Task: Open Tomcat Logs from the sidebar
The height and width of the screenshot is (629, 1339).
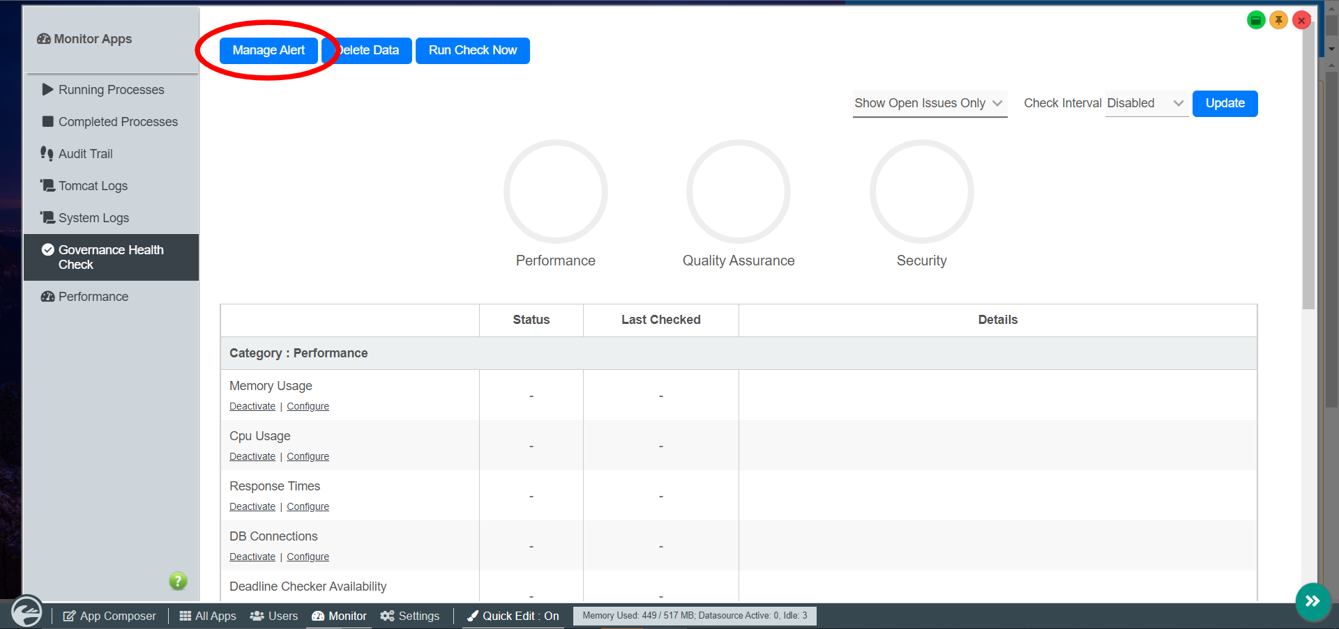Action: tap(93, 186)
